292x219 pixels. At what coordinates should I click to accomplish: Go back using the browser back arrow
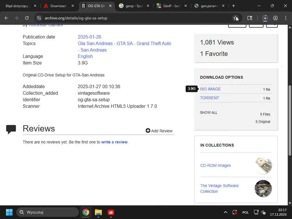[x=6, y=18]
